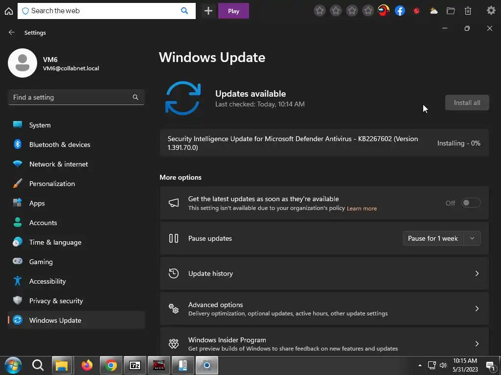The image size is (501, 375).
Task: Open Network & internet settings
Action: click(76, 164)
